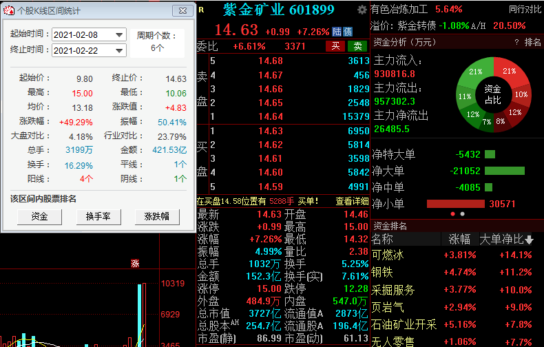Image resolution: width=544 pixels, height=347 pixels.
Task: Rank stocks by 换手率 button
Action: 98,216
